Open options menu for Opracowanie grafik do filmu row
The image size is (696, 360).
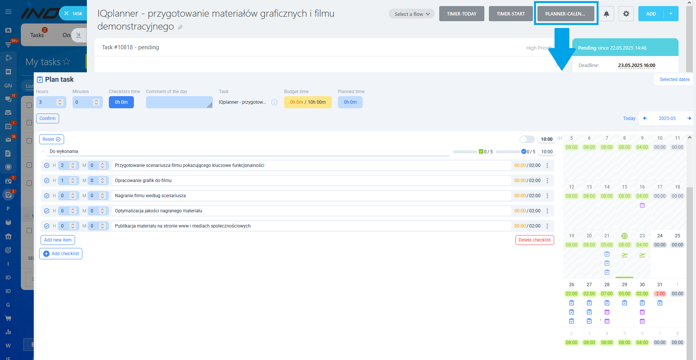[547, 181]
